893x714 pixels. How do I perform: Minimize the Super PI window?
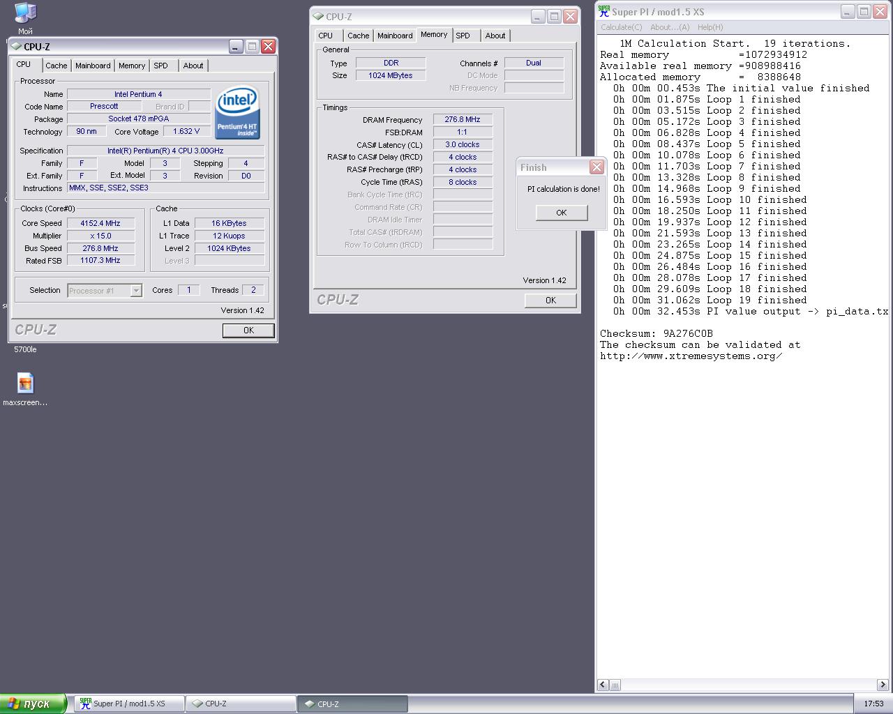click(847, 12)
